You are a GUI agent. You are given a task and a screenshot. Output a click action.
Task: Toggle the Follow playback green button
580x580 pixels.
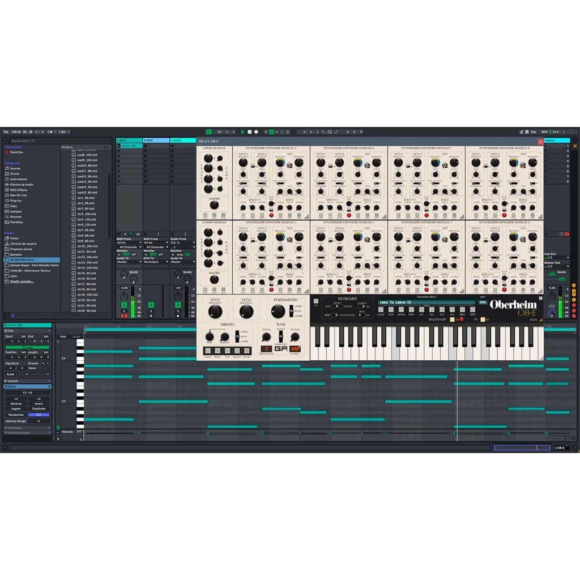pyautogui.click(x=208, y=131)
